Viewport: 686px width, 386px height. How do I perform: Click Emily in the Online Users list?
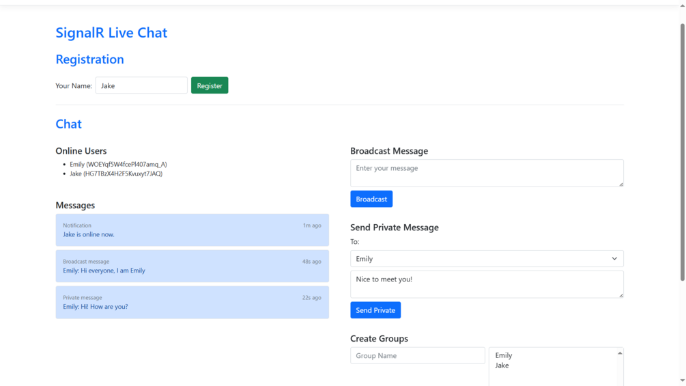[x=118, y=165]
